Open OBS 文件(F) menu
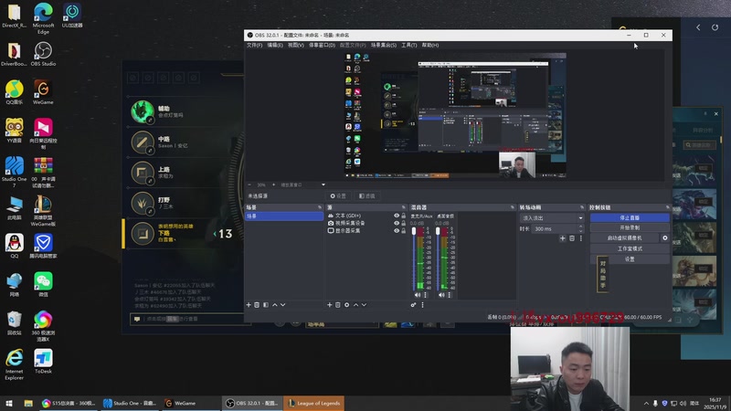 pos(255,45)
